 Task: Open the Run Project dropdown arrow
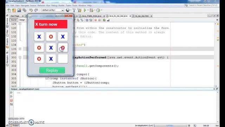click(x=88, y=10)
